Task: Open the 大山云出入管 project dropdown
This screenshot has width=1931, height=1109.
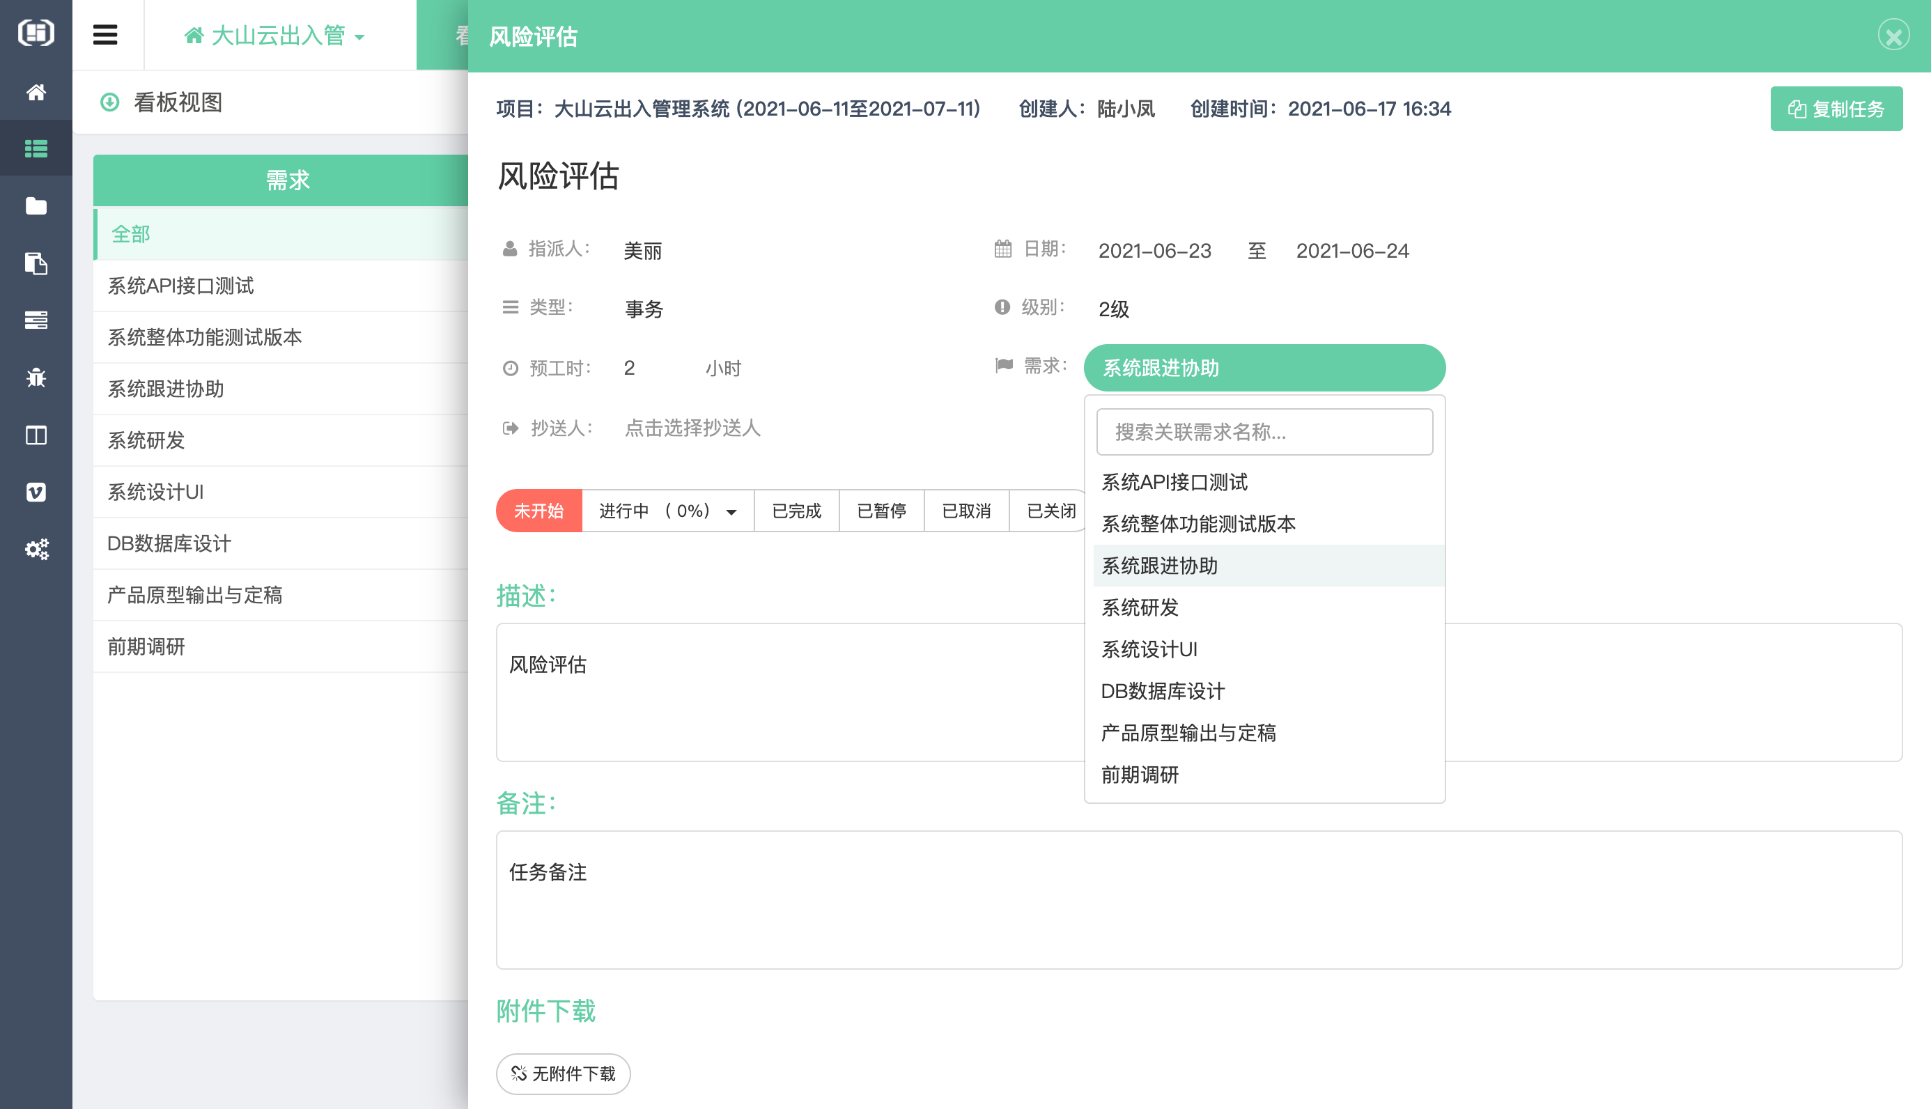Action: pyautogui.click(x=276, y=35)
